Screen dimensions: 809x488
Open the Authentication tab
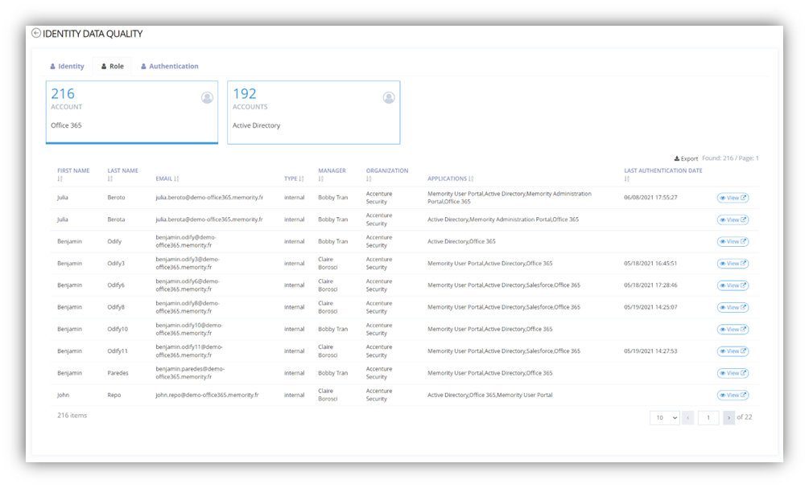tap(169, 66)
